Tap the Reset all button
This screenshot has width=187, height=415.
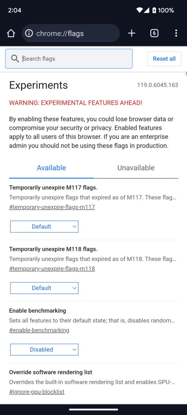click(x=164, y=59)
